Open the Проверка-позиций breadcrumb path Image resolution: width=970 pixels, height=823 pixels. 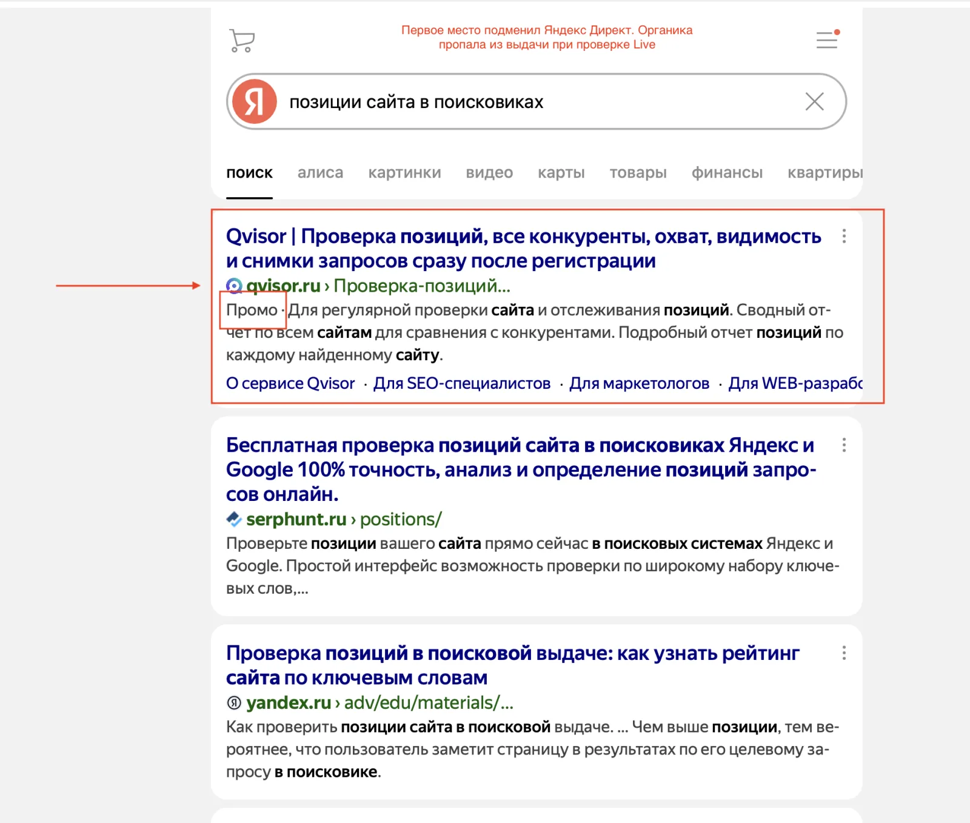422,286
